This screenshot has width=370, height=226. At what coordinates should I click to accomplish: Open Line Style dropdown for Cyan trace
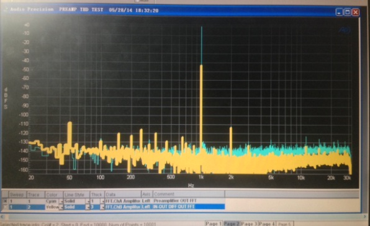click(x=88, y=201)
